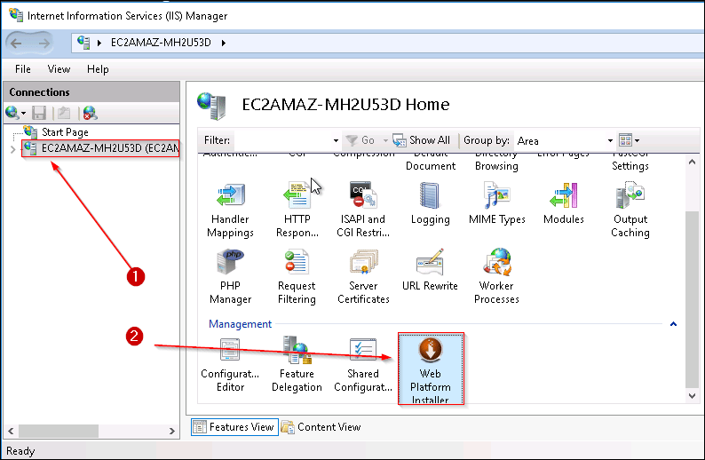Screen dimensions: 705x460
Task: Open the Go button dropdown arrow
Action: pyautogui.click(x=385, y=140)
